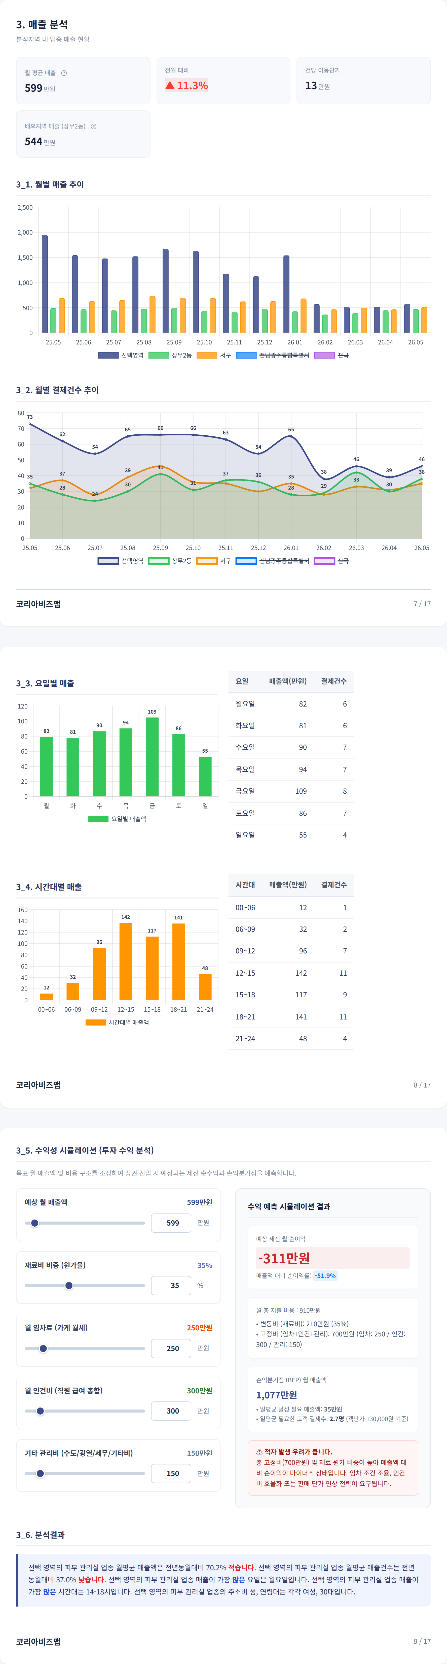Click the 월 인건비 input showing 300
The height and width of the screenshot is (1664, 447).
click(x=171, y=1411)
